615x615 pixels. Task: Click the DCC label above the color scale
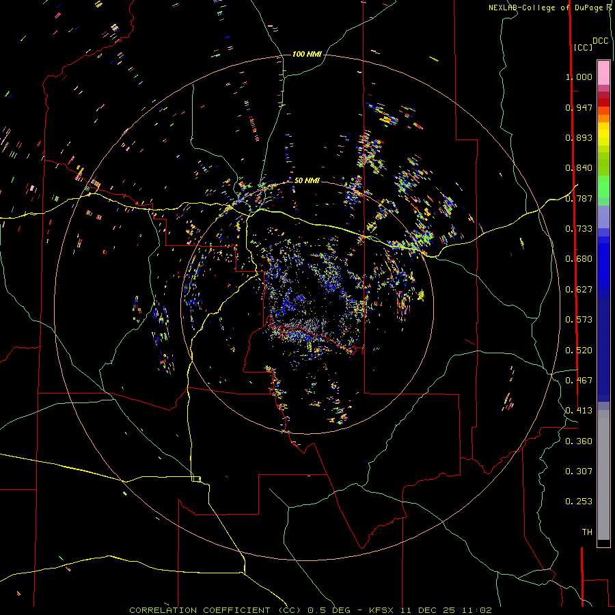601,41
